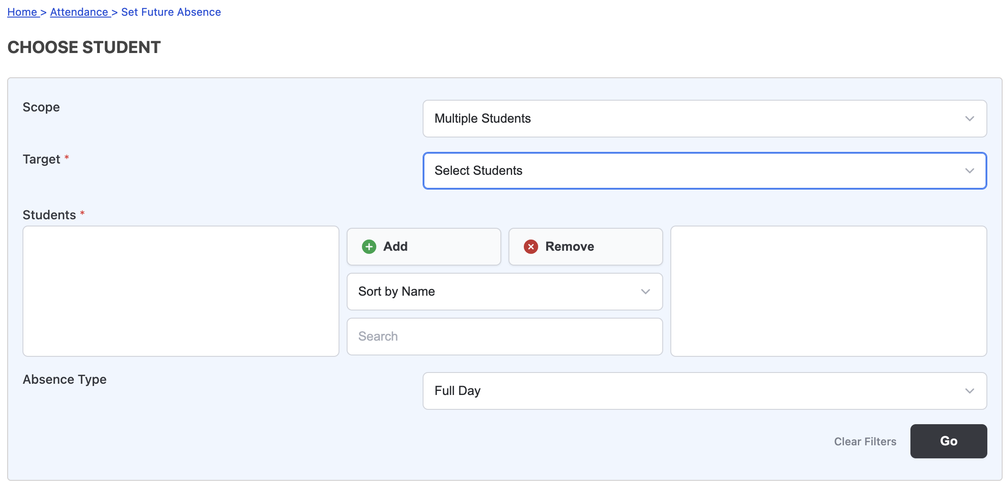
Task: Click the Target dropdown chevron arrow
Action: (x=969, y=171)
